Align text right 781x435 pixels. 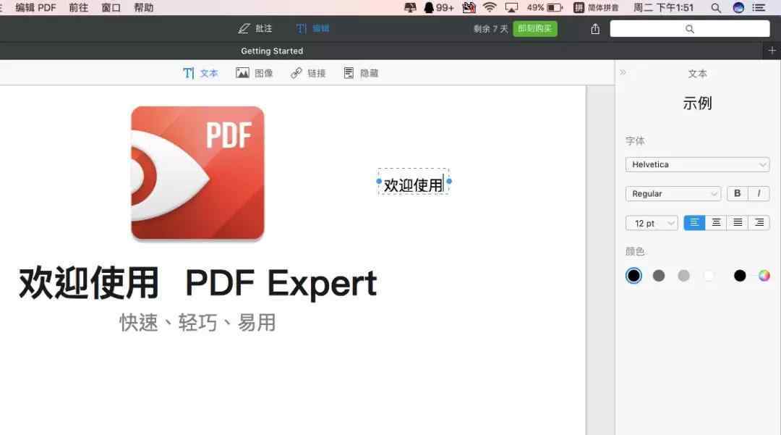point(759,223)
